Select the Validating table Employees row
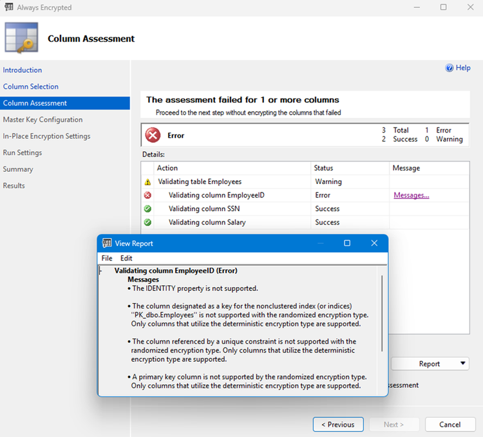Image resolution: width=483 pixels, height=437 pixels. click(x=305, y=181)
